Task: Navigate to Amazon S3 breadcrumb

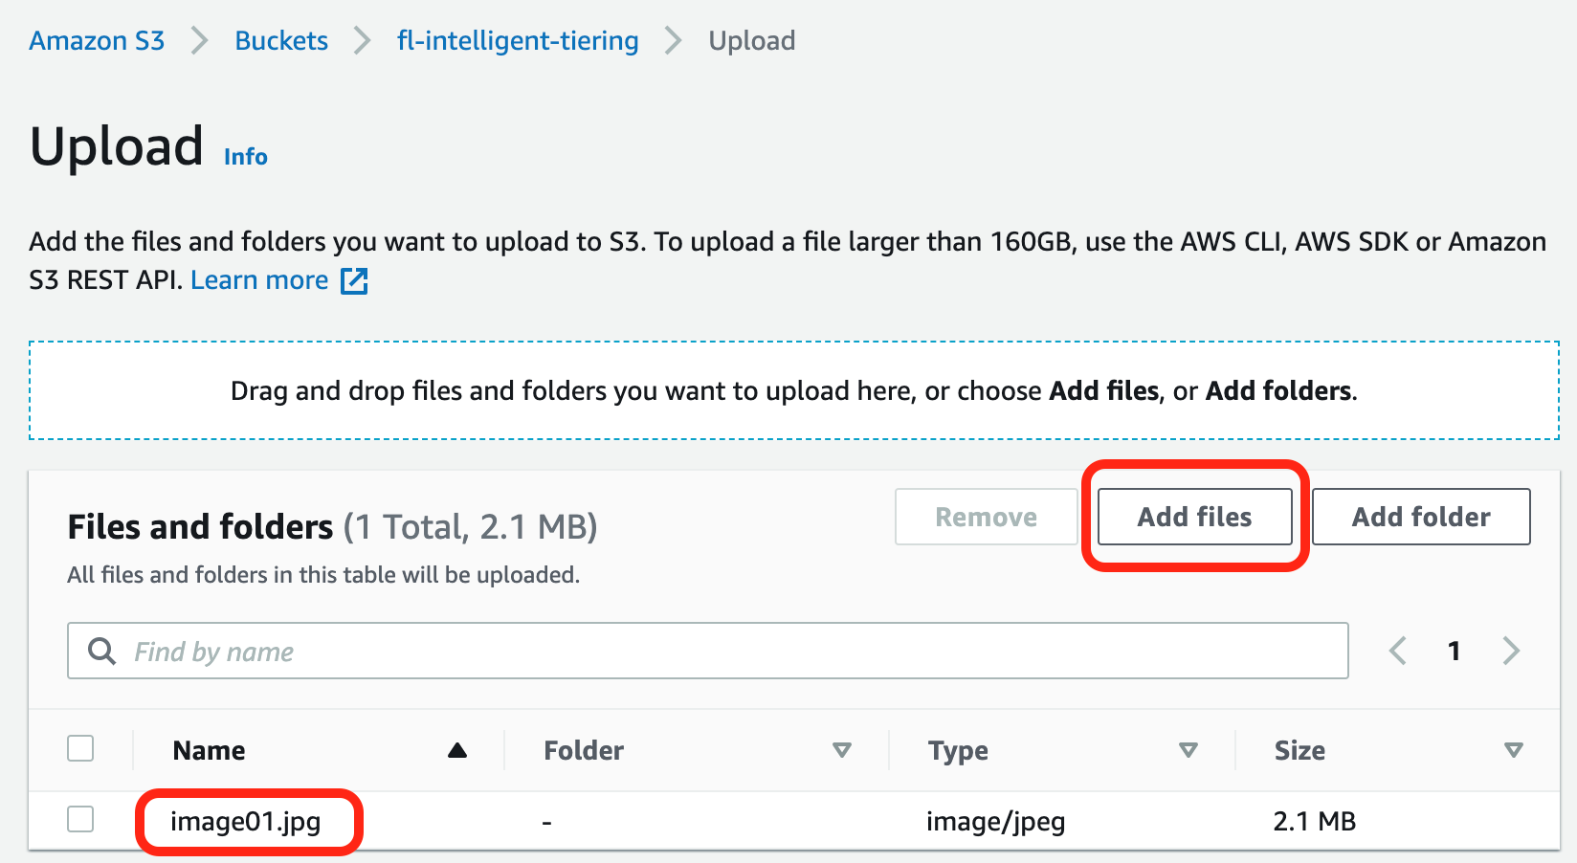Action: point(97,41)
